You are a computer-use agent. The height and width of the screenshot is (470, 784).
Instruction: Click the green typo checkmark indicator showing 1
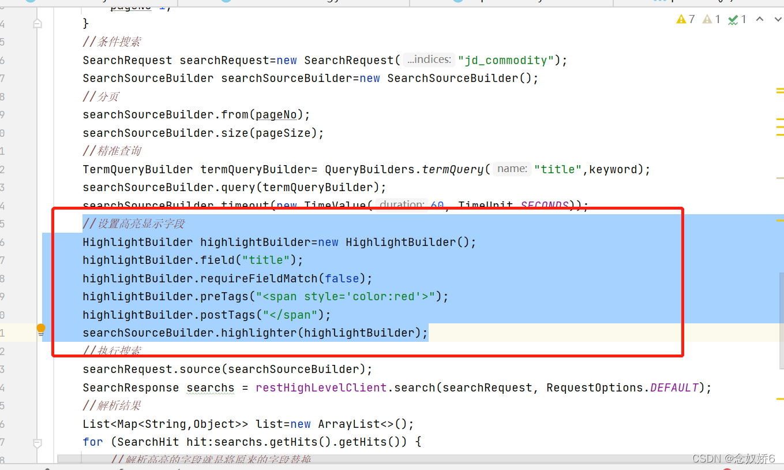click(737, 20)
